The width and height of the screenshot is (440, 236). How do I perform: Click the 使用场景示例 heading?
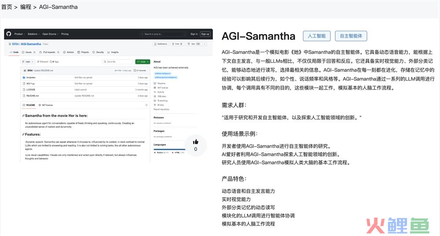pos(240,134)
